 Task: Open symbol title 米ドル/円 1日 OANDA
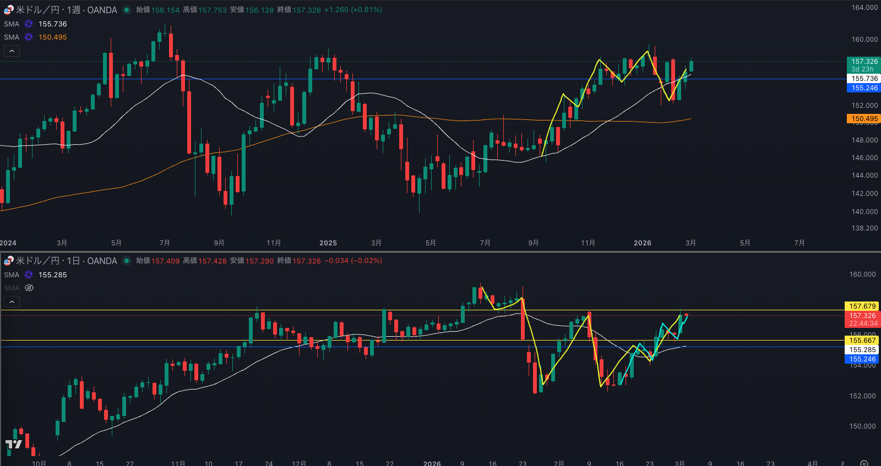pyautogui.click(x=66, y=261)
